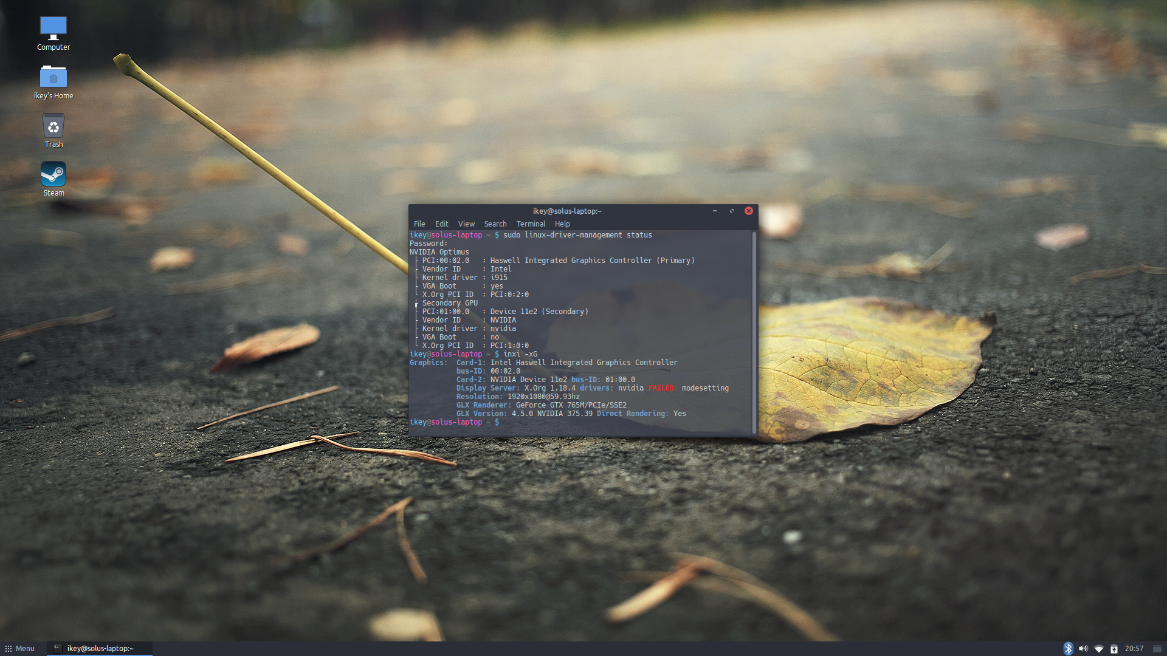The height and width of the screenshot is (656, 1167).
Task: Click the last empty terminal prompt line
Action: pyautogui.click(x=455, y=422)
